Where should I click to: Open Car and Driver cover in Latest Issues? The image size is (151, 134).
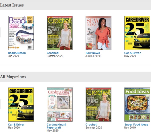[137, 33]
